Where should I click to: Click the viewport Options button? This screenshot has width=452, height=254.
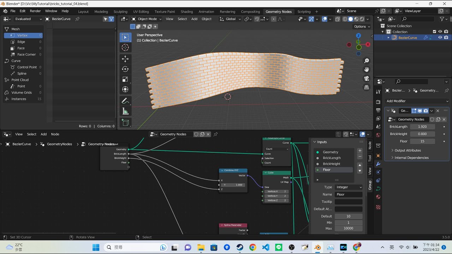[x=362, y=26]
